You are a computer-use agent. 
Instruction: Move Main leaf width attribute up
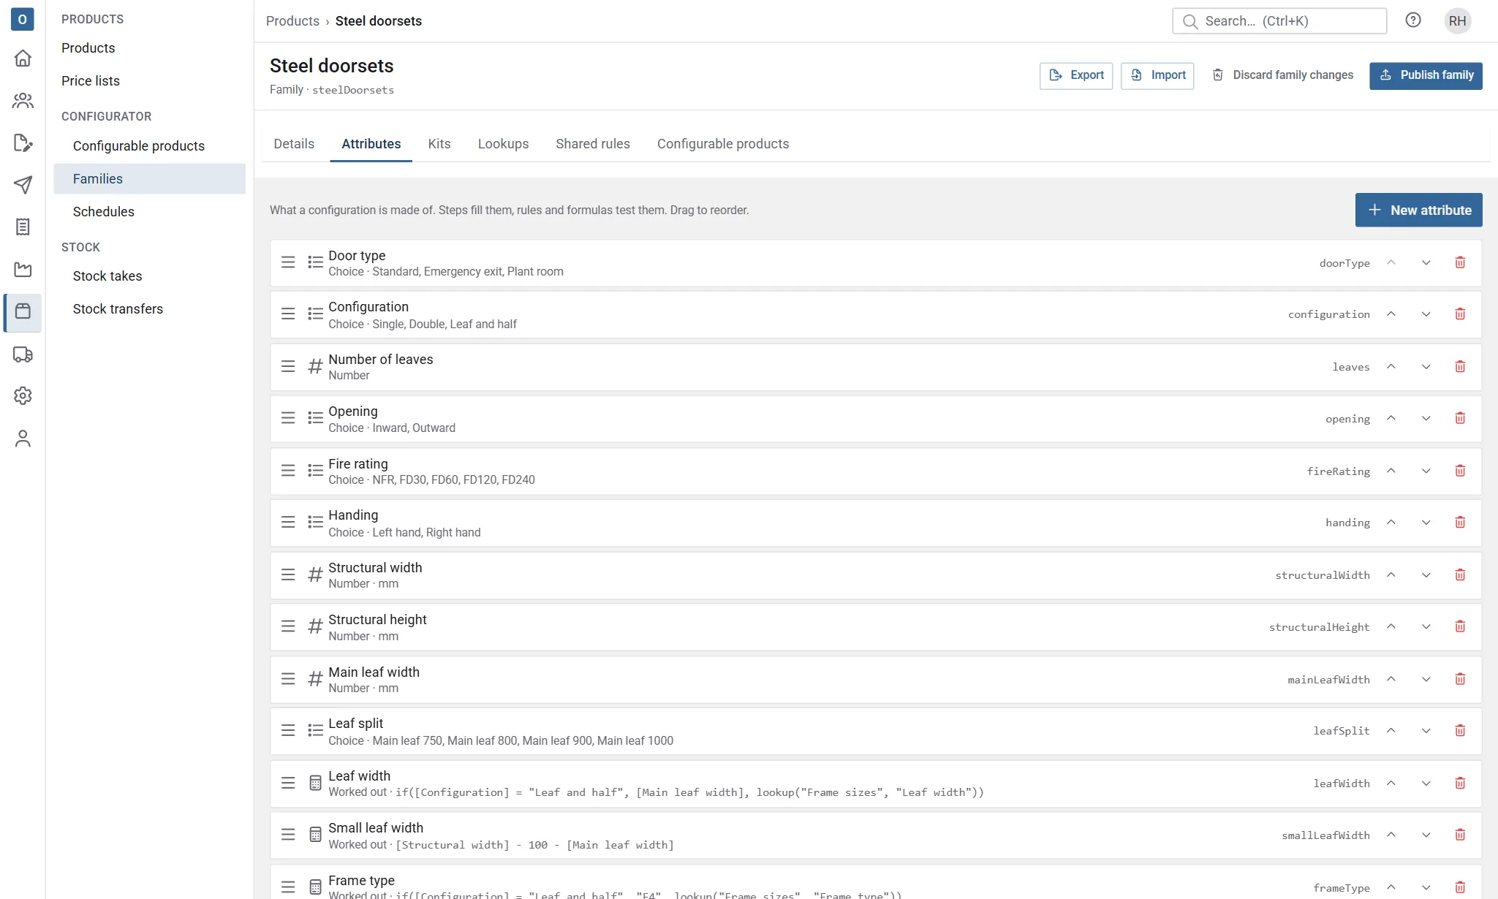pyautogui.click(x=1391, y=679)
